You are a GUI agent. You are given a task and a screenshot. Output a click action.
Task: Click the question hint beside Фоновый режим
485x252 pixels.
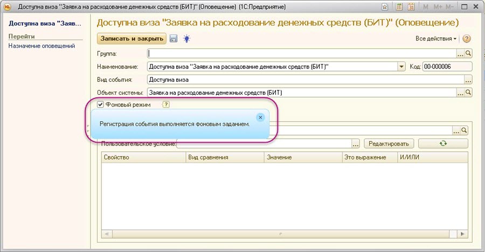click(x=166, y=104)
